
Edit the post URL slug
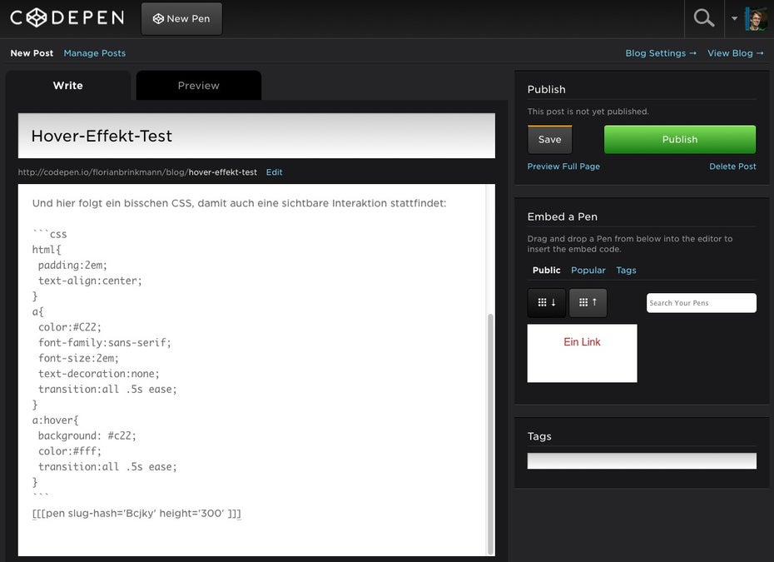coord(274,172)
